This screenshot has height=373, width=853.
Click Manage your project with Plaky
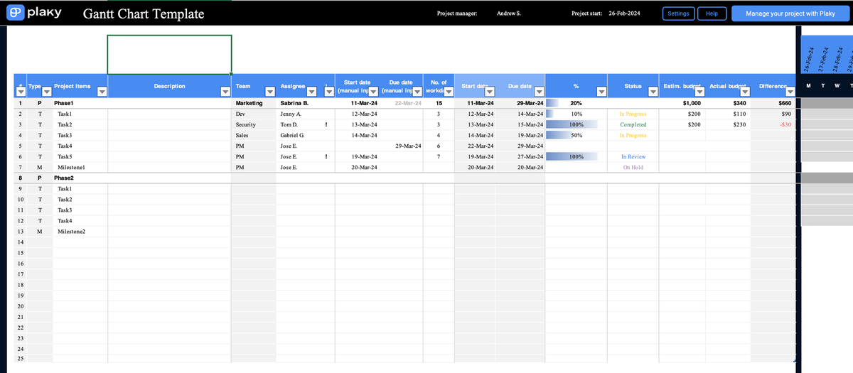point(790,13)
